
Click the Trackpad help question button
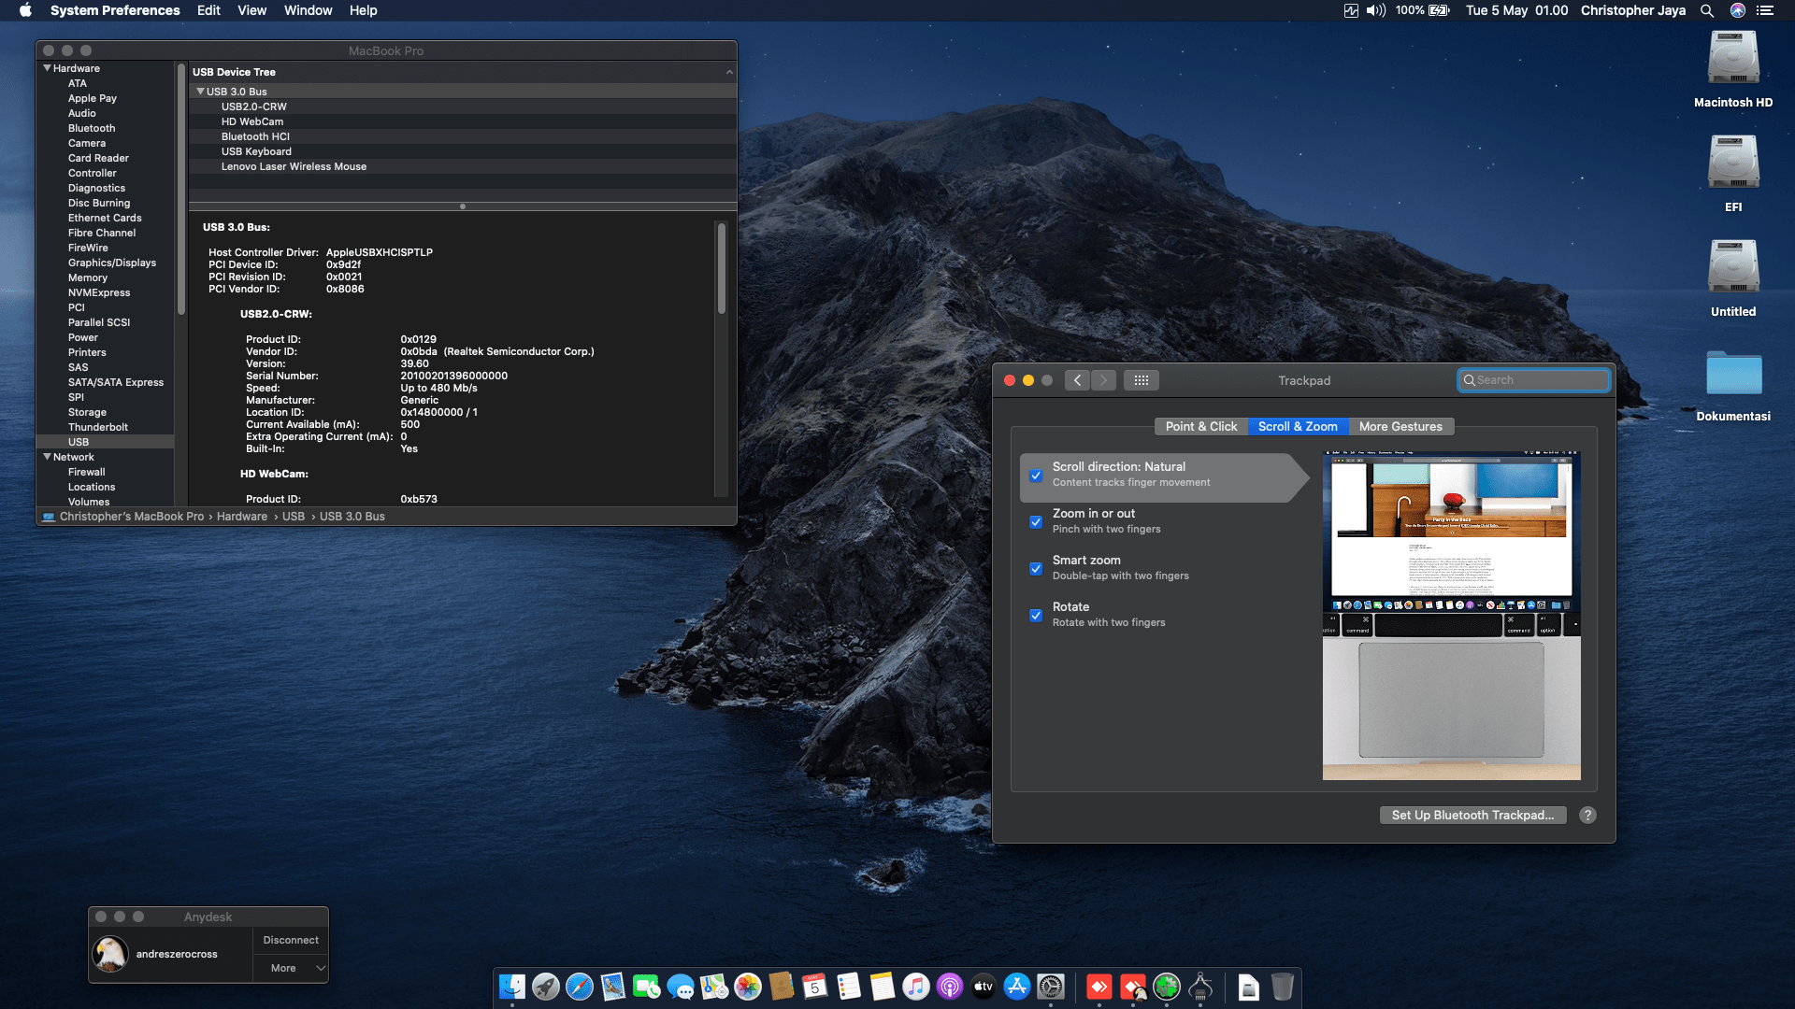1587,815
